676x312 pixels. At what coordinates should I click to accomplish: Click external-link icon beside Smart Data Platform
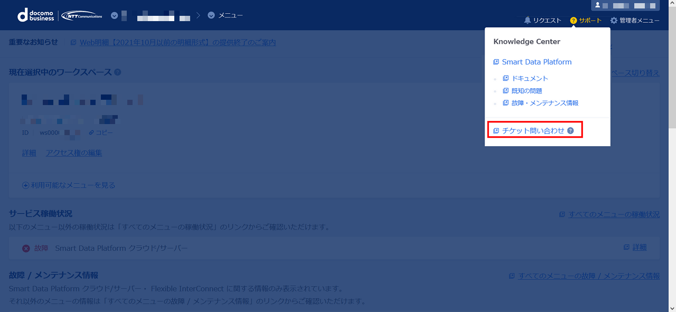[x=496, y=62]
